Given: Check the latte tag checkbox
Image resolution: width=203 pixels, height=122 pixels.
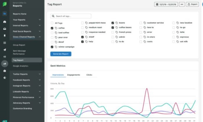Looking at the screenshot, I should click(174, 32).
